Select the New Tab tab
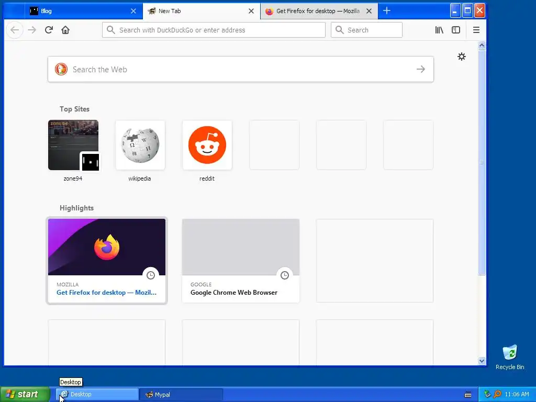This screenshot has width=536, height=402. click(202, 11)
